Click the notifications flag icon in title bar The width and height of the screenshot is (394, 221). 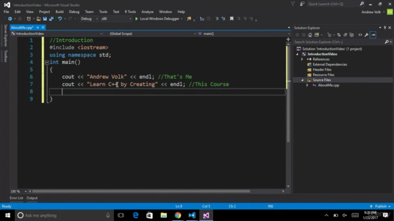coord(293,4)
